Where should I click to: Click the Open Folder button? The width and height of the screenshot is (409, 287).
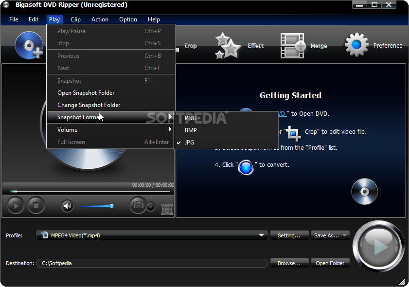(x=330, y=263)
